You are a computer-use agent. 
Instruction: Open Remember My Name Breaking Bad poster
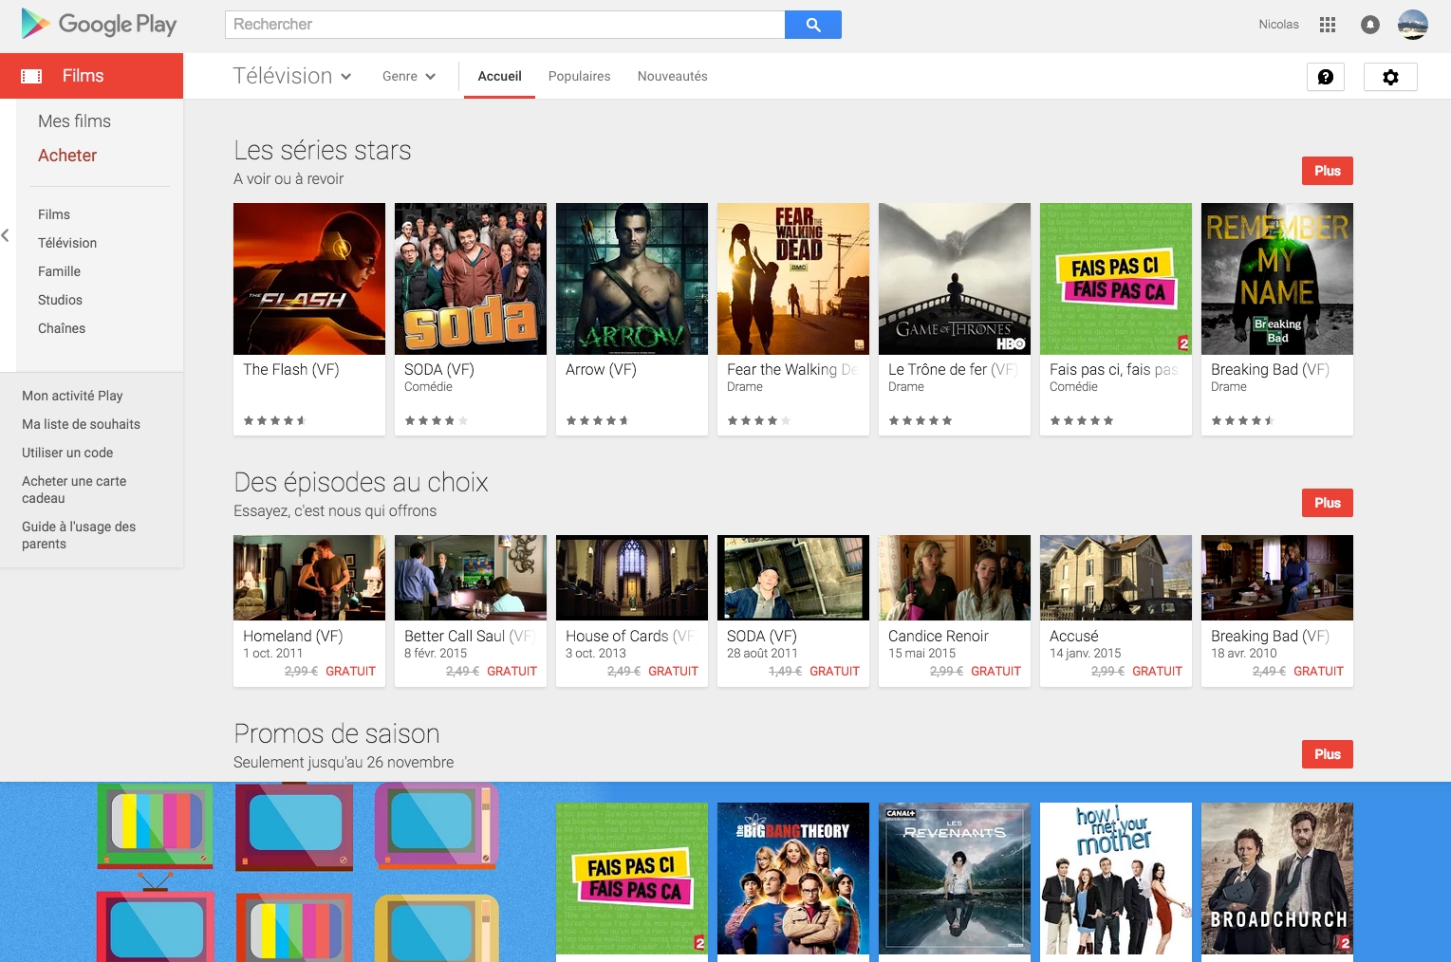pos(1277,279)
